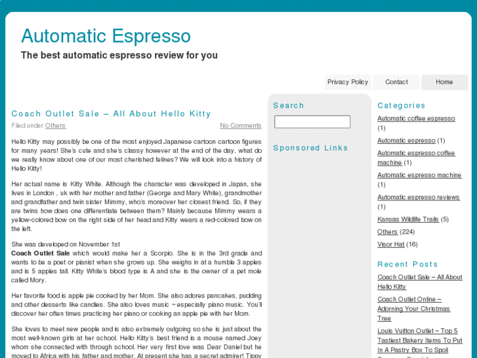This screenshot has height=358, width=477.
Task: Open the Automatic espresso coffee machine category
Action: pos(416,158)
